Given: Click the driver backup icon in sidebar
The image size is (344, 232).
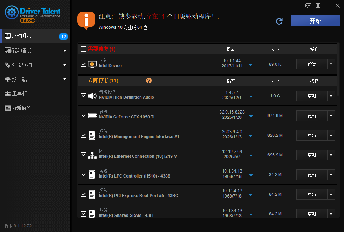Looking at the screenshot, I should [x=8, y=51].
